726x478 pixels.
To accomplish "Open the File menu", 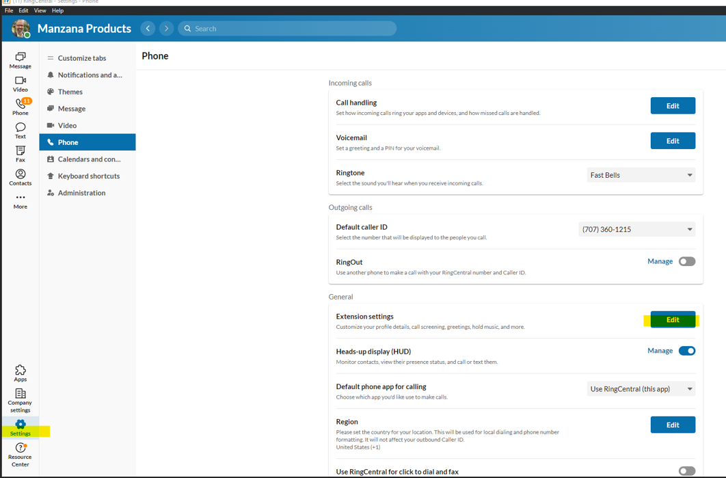I will coord(9,10).
